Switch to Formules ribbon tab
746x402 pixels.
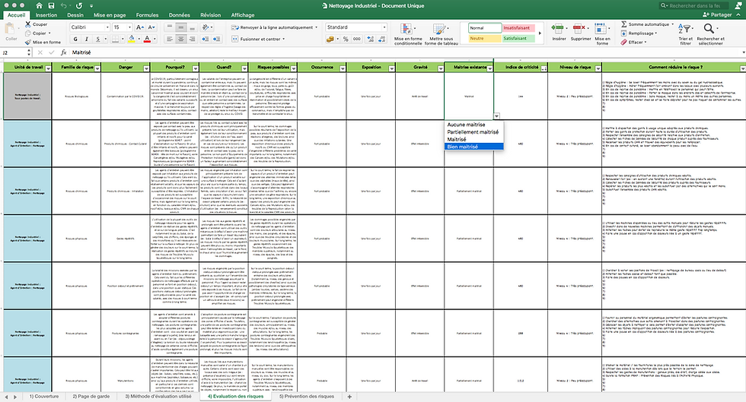click(147, 15)
